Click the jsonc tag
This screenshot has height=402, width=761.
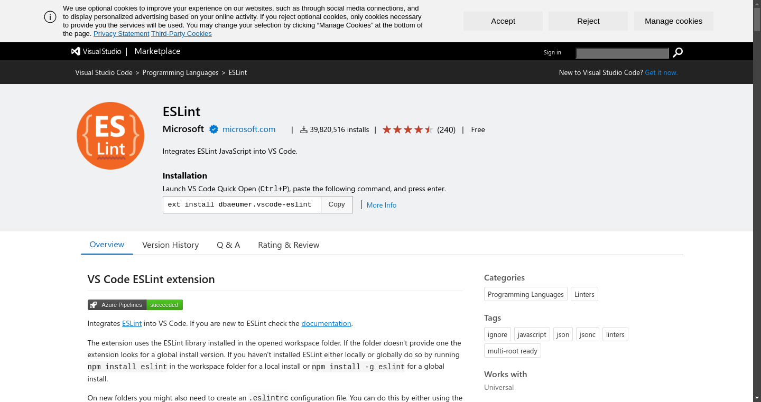(x=588, y=334)
